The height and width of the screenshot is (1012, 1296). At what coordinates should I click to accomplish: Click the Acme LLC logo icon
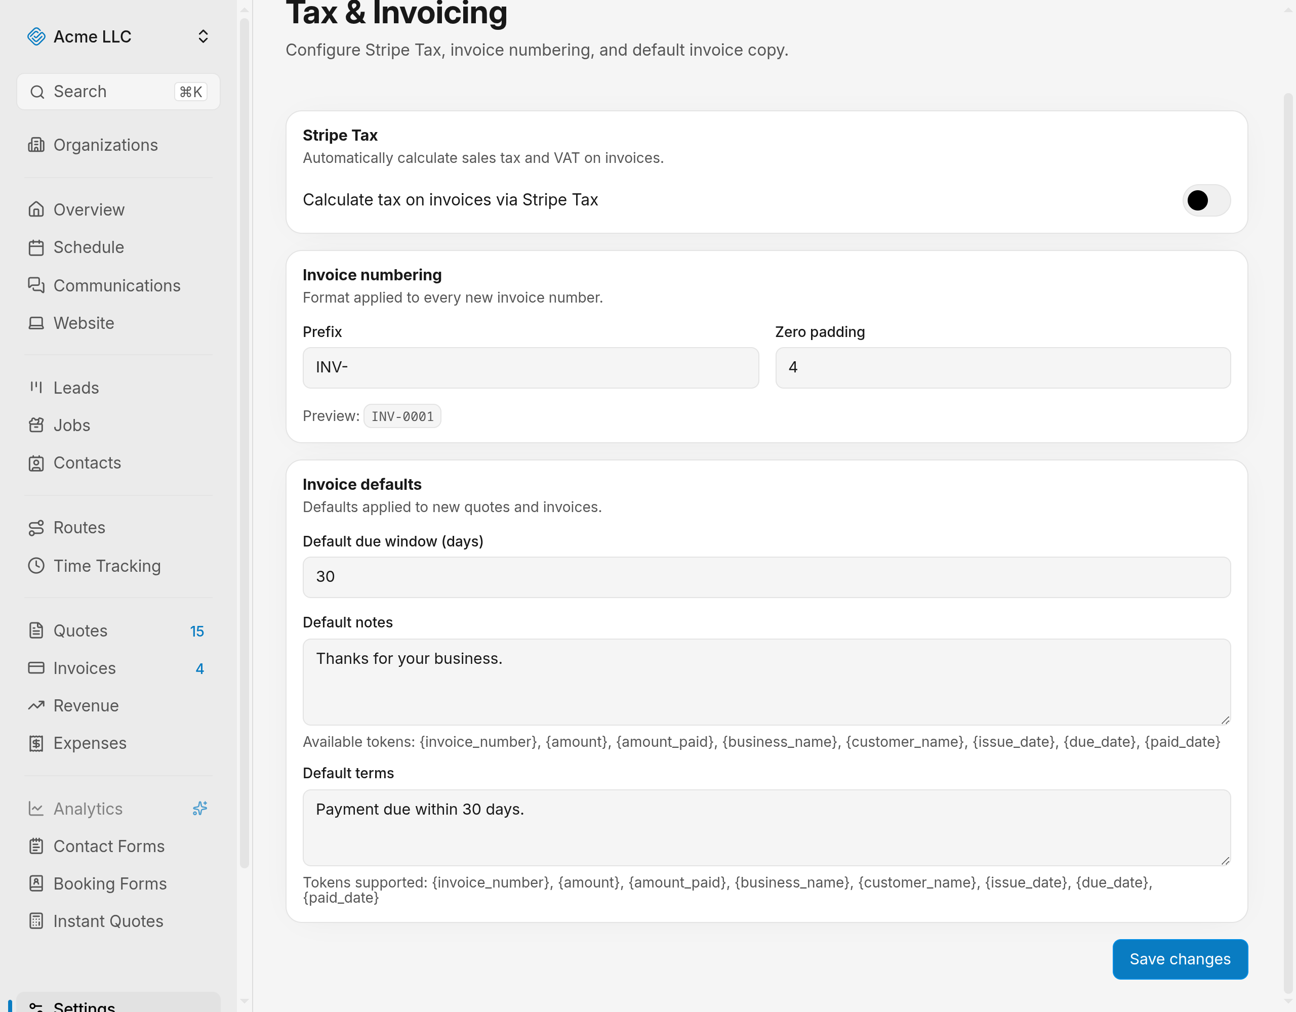tap(36, 37)
